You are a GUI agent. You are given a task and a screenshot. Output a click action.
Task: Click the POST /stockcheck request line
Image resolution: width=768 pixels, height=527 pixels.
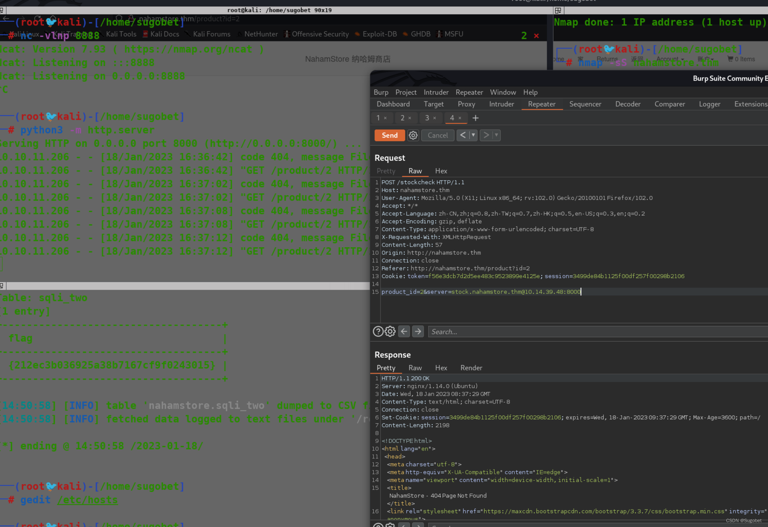tap(423, 182)
